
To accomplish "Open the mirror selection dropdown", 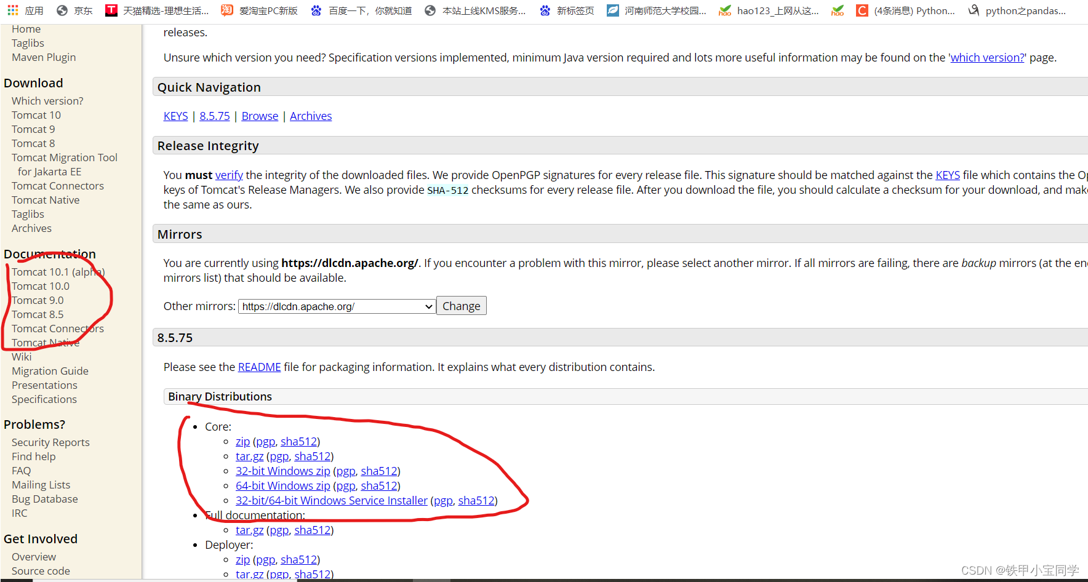I will point(337,306).
